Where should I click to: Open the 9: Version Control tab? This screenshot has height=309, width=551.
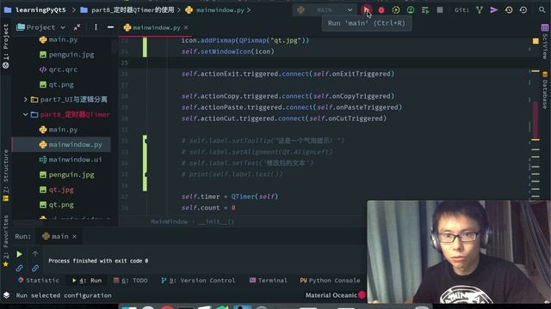[198, 281]
